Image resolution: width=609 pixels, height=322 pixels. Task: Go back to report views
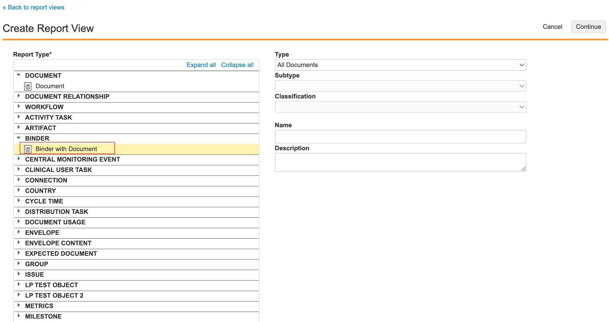pos(34,7)
